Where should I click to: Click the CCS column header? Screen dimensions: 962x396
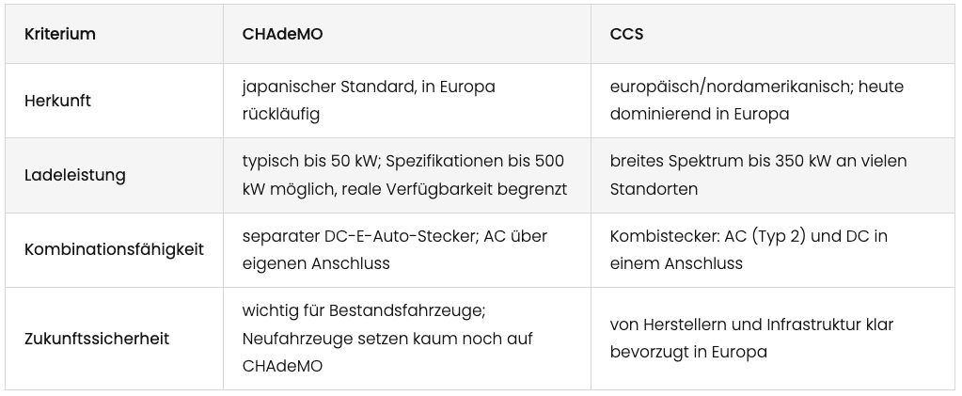[626, 35]
